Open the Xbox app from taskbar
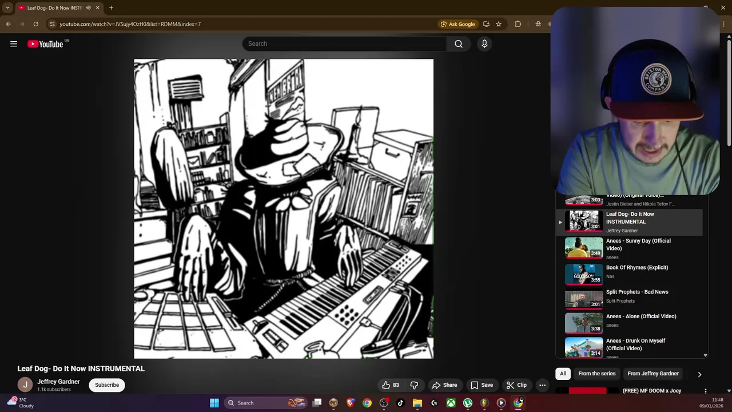The image size is (732, 412). point(451,403)
